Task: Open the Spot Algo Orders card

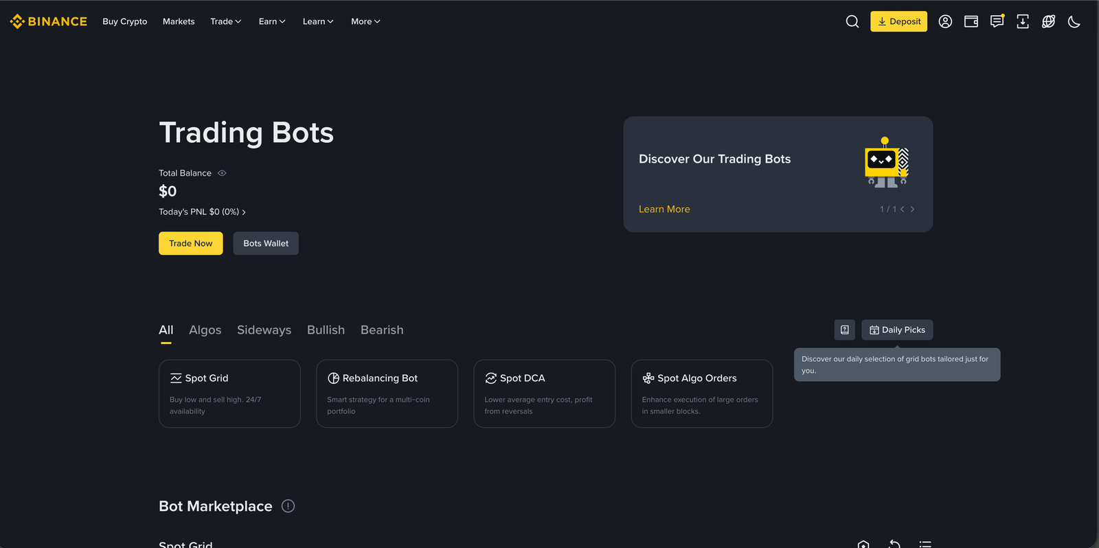Action: tap(702, 393)
